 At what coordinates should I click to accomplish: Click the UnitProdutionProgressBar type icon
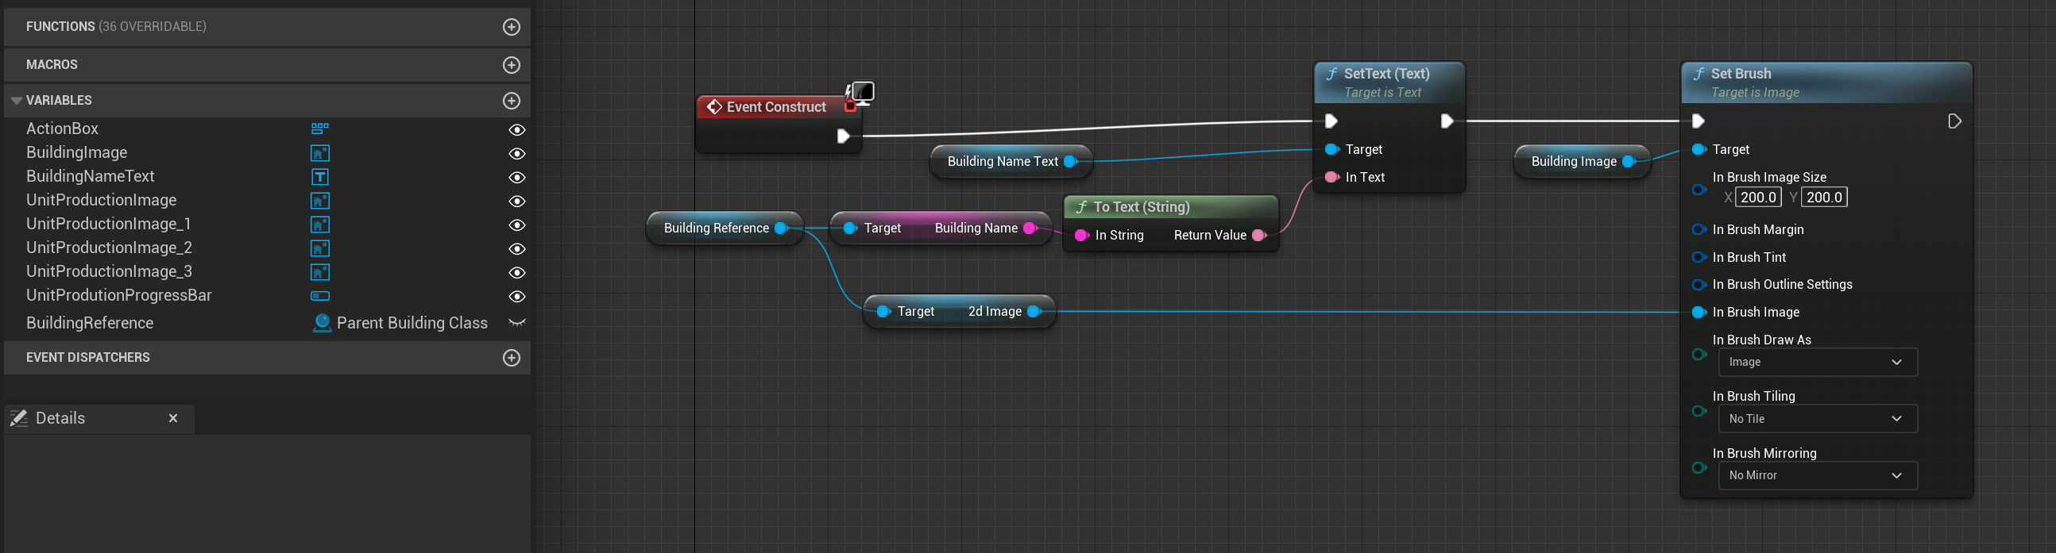(320, 297)
